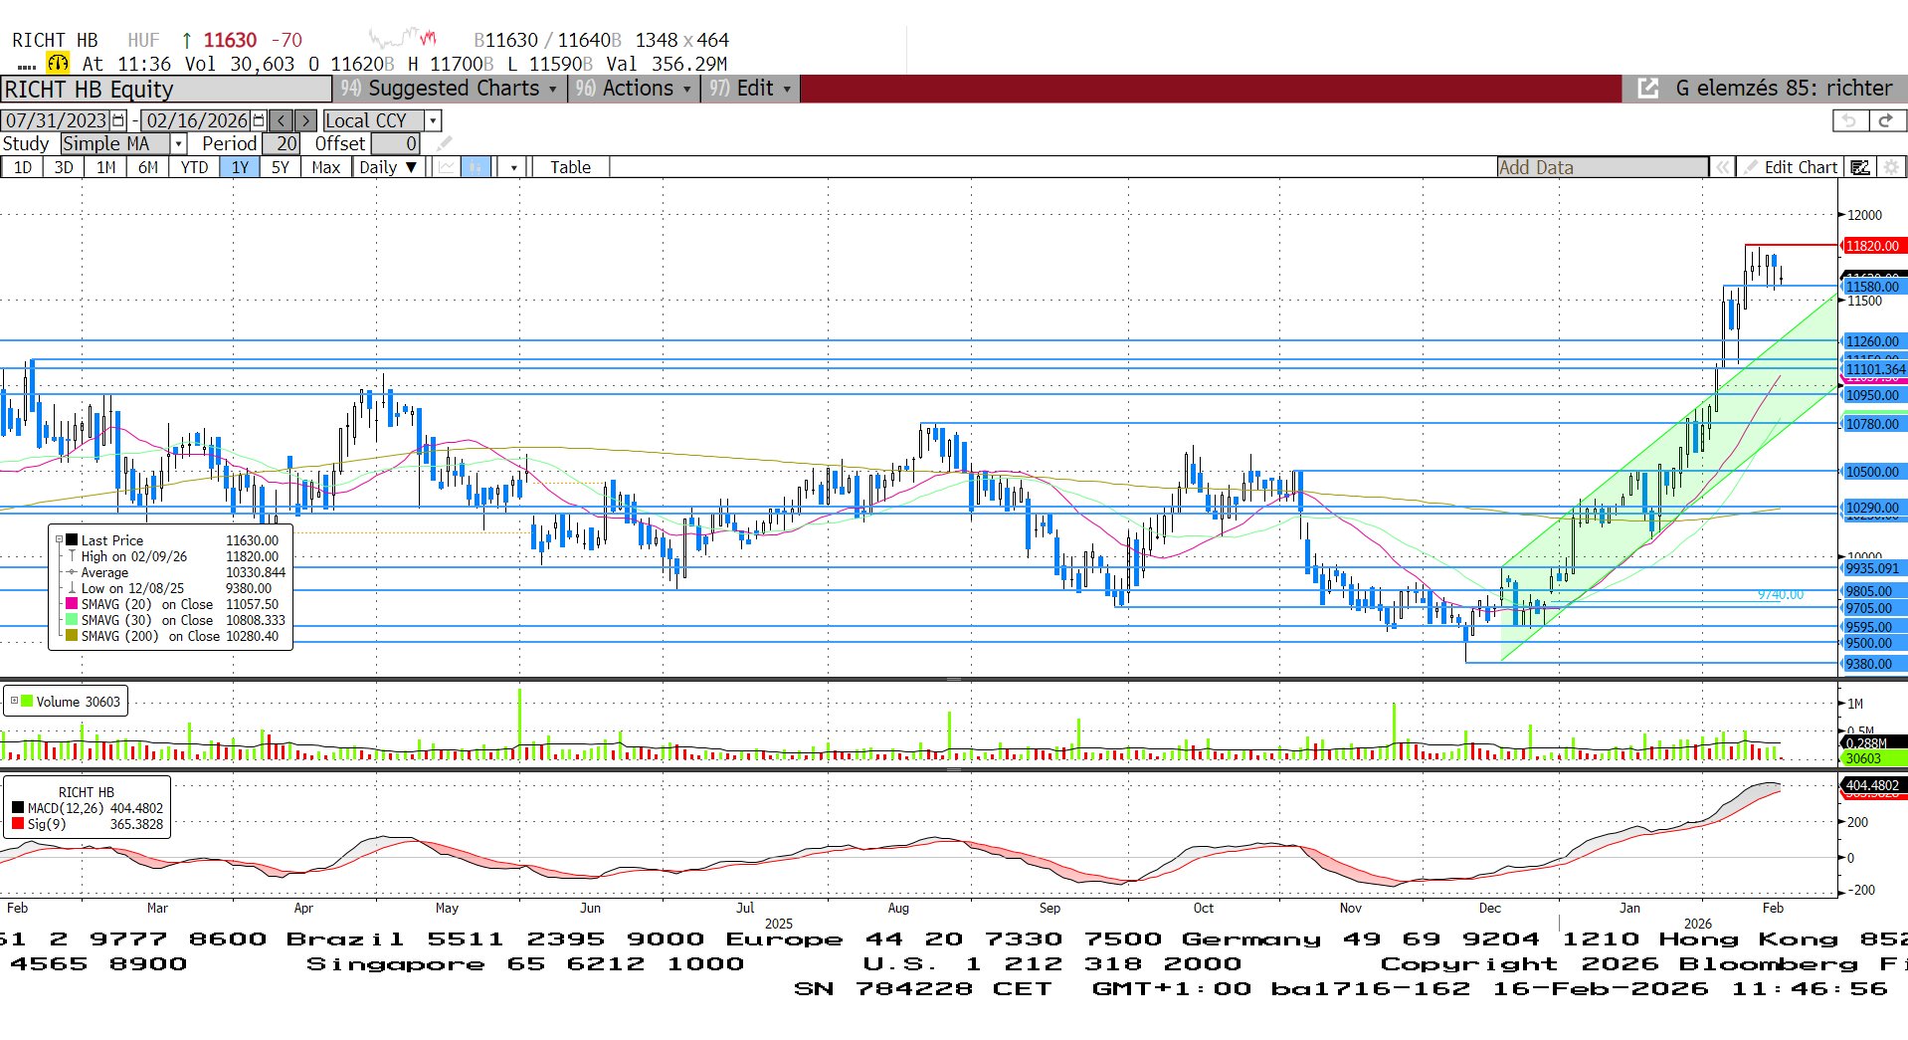Image resolution: width=1908 pixels, height=1040 pixels.
Task: Select the 1Y time range
Action: coord(240,167)
